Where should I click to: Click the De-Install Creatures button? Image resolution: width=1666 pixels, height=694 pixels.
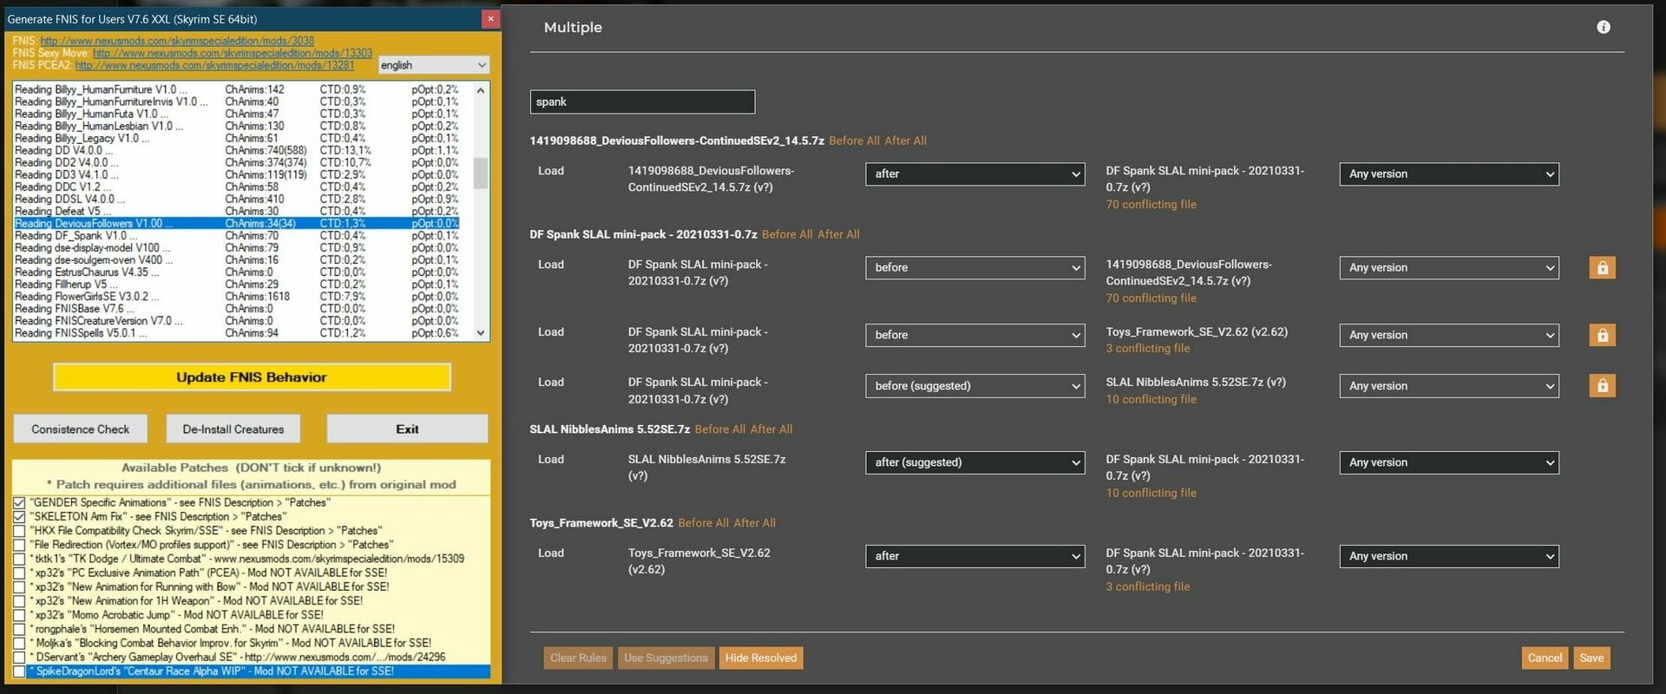[x=233, y=429]
